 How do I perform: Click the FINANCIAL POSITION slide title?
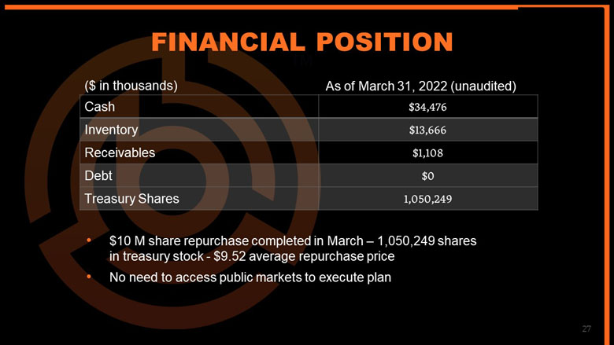pyautogui.click(x=301, y=42)
